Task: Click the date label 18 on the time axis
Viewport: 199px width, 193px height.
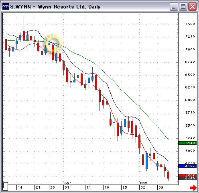Action: point(107,187)
